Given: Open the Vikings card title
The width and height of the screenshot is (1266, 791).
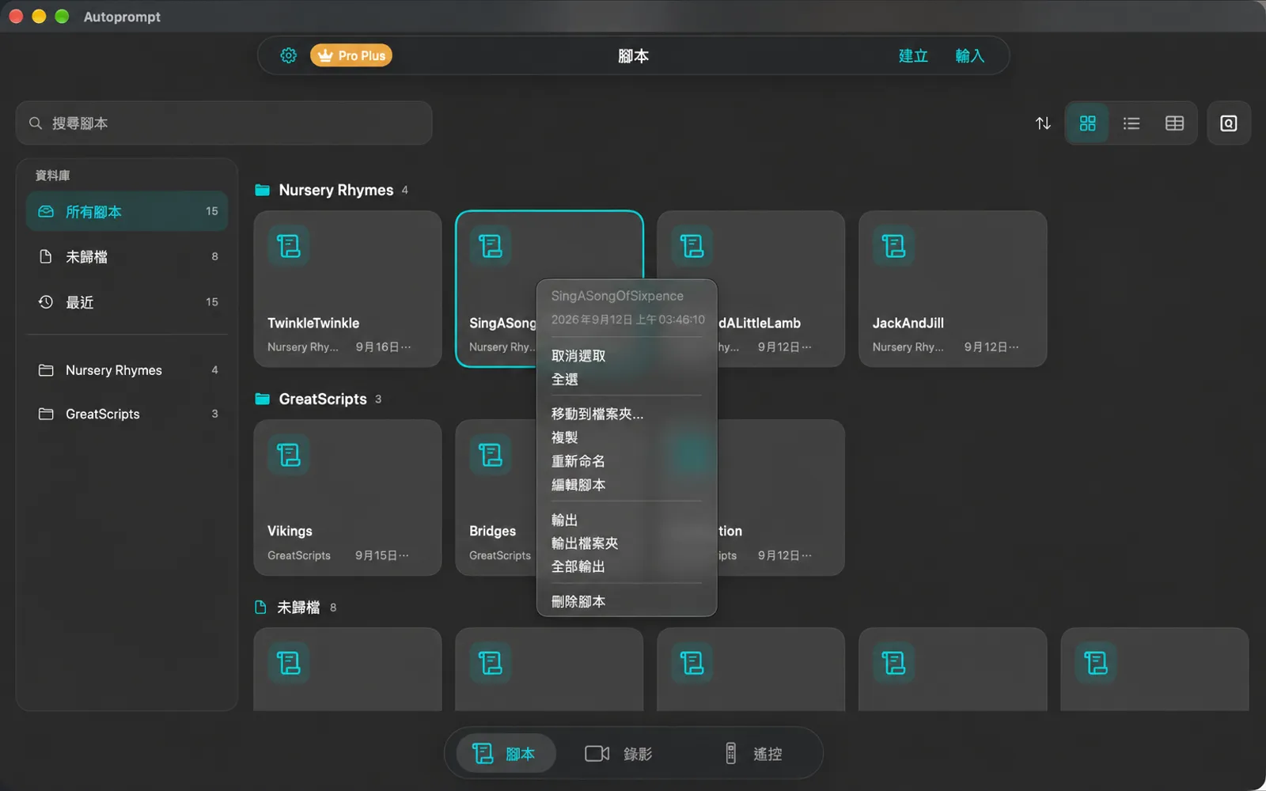Looking at the screenshot, I should tap(290, 531).
